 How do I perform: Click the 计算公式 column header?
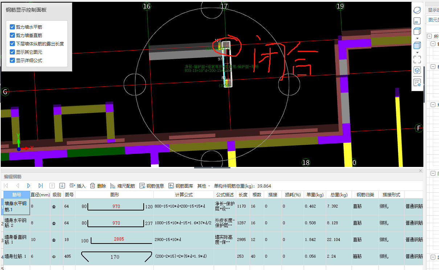click(x=184, y=195)
